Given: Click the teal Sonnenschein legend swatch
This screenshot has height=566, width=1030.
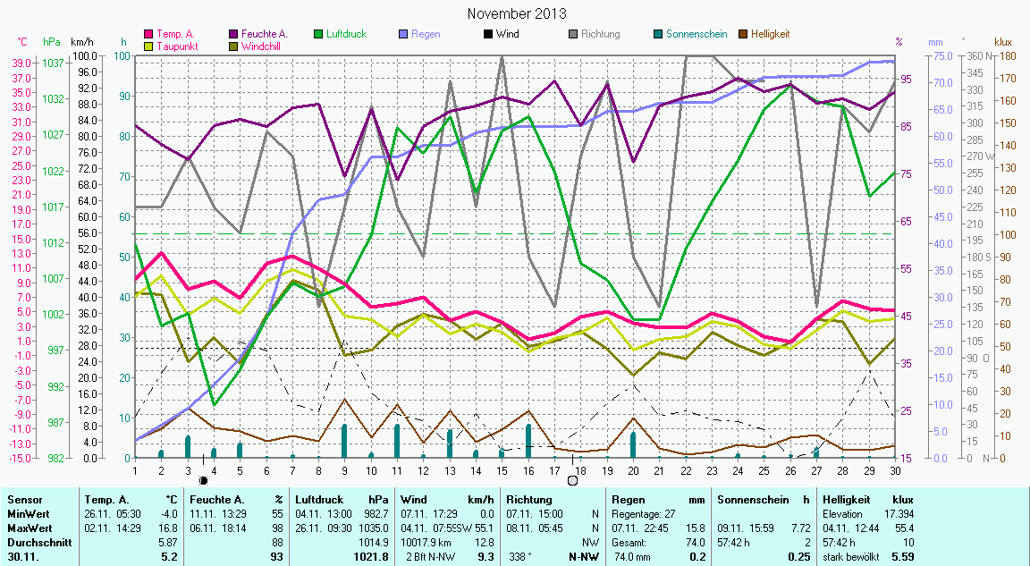Looking at the screenshot, I should 658,34.
